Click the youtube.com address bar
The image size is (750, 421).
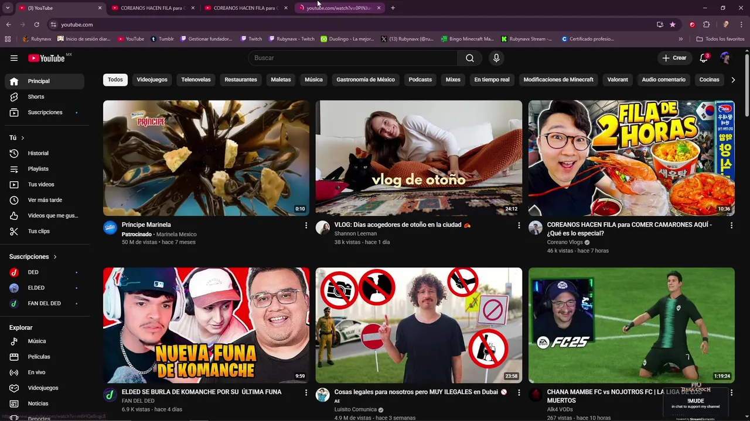[x=352, y=25]
